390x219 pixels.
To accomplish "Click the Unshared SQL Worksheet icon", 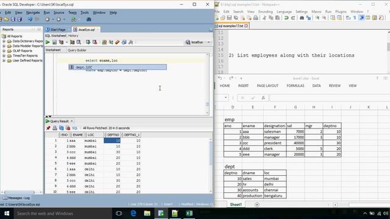I will pos(104,42).
